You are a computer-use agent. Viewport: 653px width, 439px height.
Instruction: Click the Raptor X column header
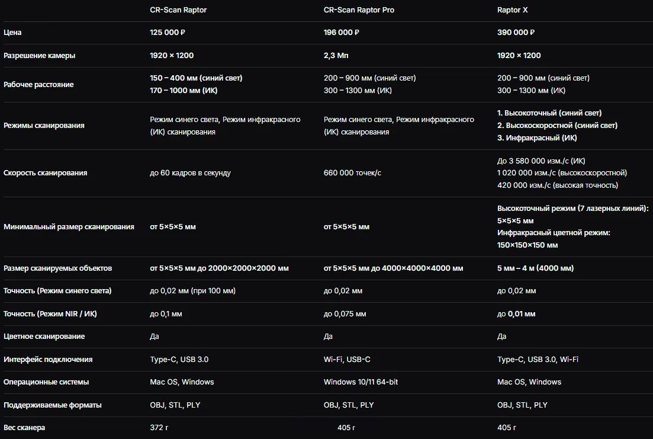[512, 10]
